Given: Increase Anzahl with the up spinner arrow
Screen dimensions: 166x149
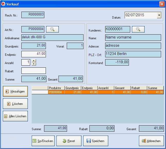Looking at the screenshot, I should coord(34,61).
